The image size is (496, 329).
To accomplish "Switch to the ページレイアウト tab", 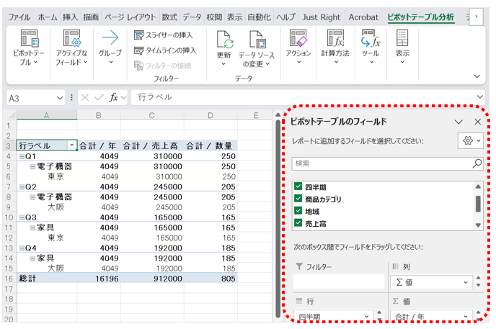I will tap(130, 17).
